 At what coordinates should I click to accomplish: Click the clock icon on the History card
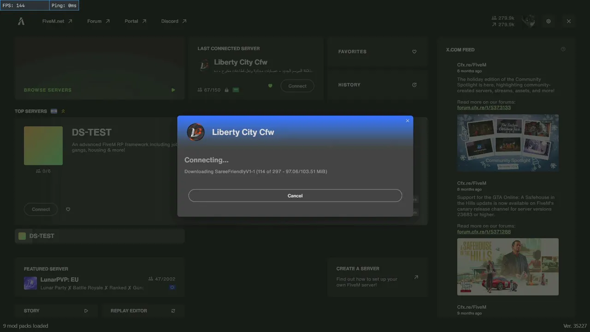click(414, 85)
